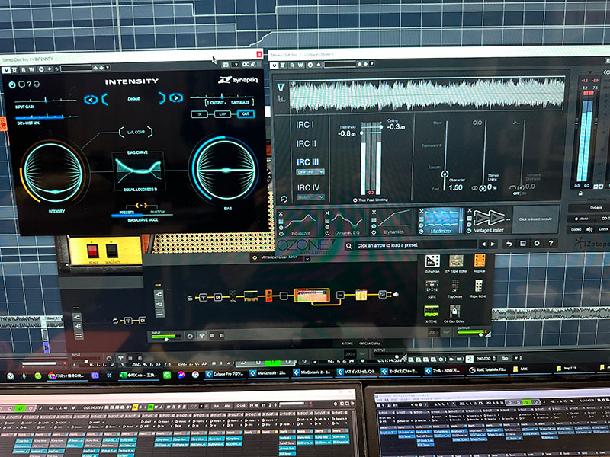610x457 pixels.
Task: Open the Dynamic EQ module in Ozone
Action: 347,222
